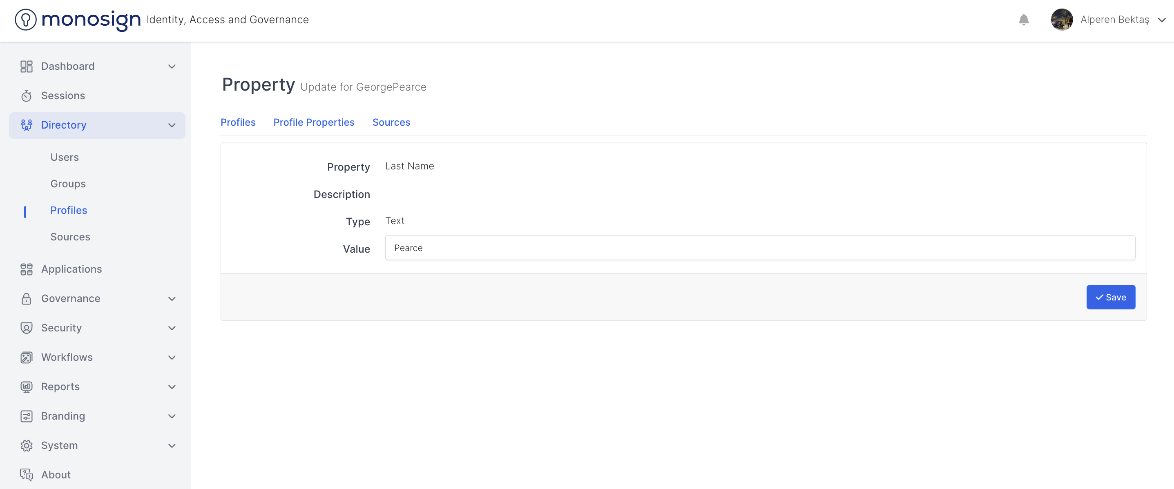
Task: Click the Applications grid icon
Action: point(27,269)
